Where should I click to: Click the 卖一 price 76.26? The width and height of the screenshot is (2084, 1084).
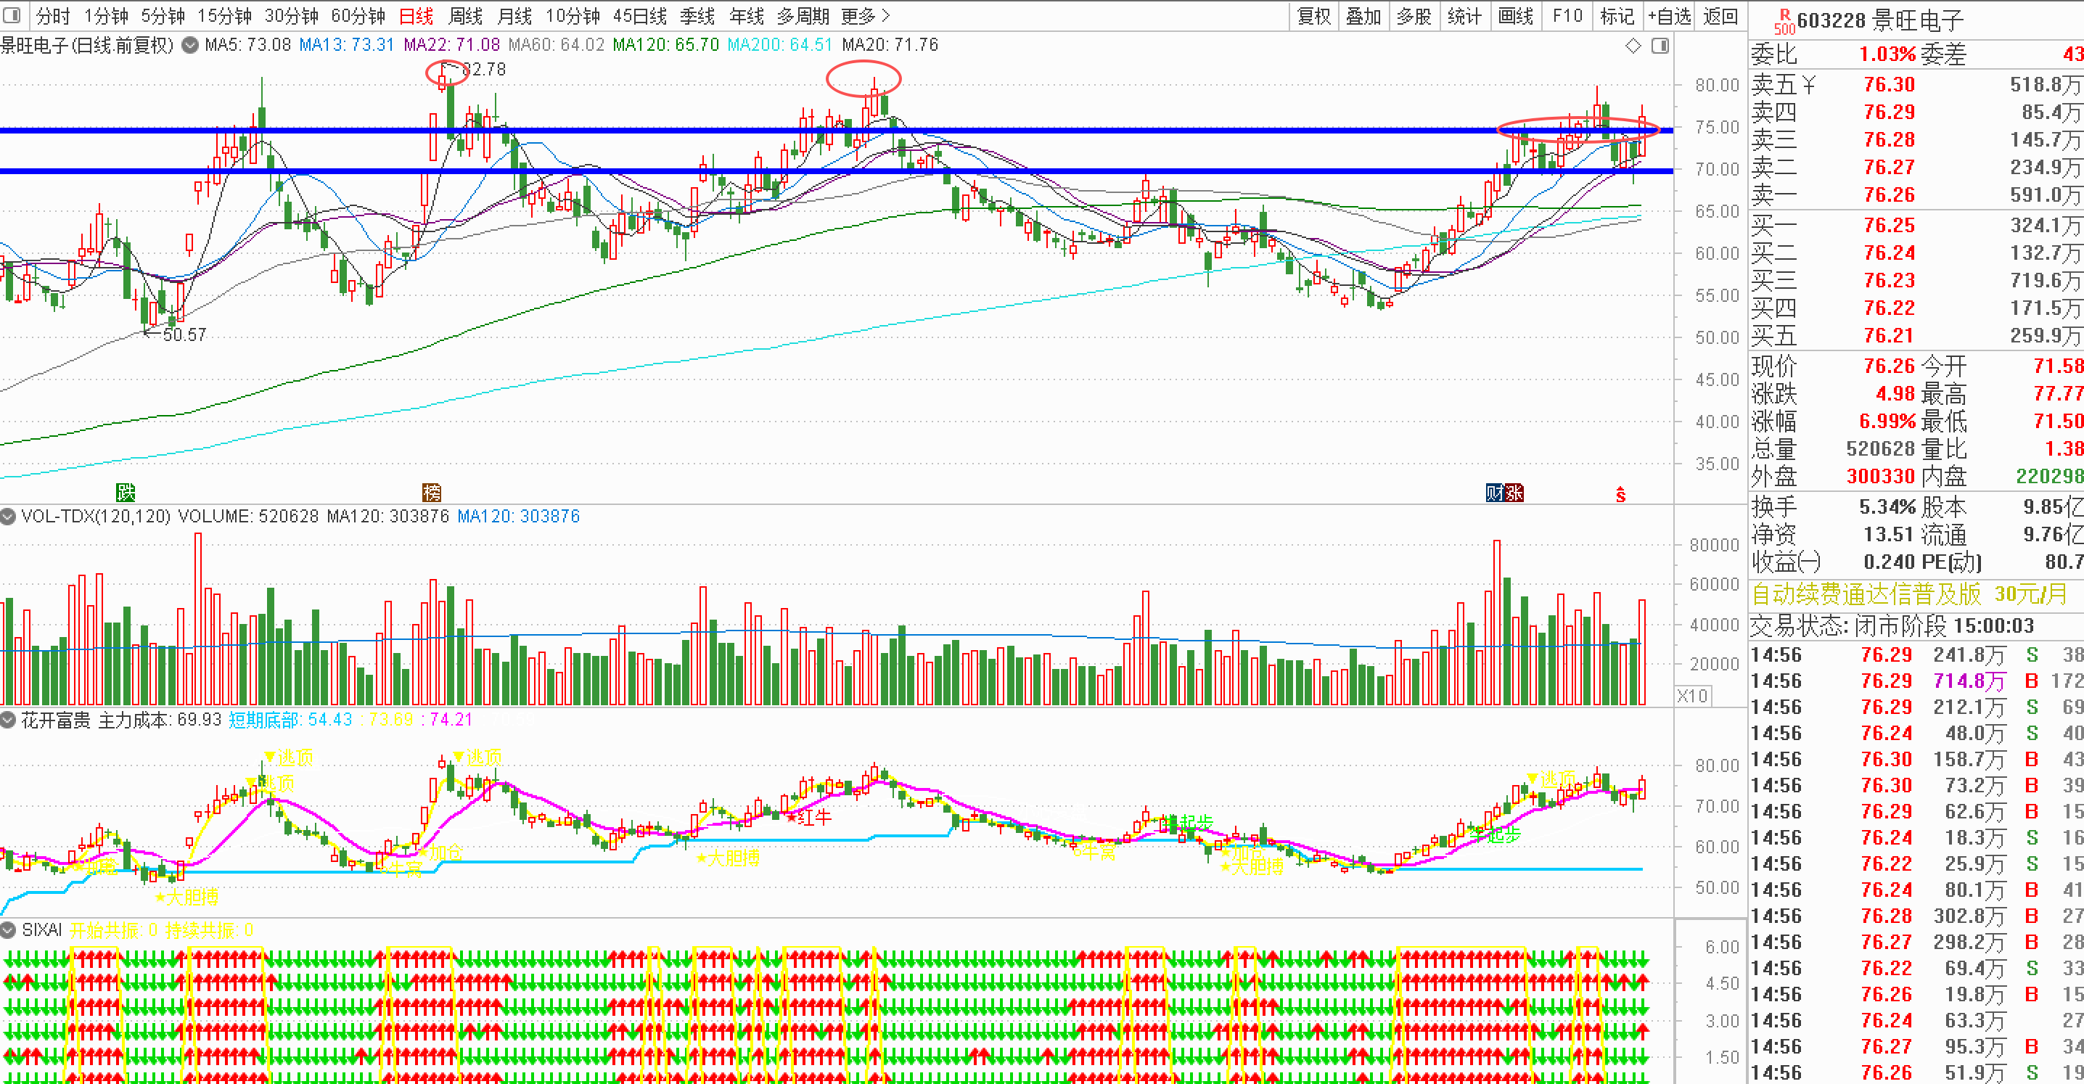tap(1889, 195)
